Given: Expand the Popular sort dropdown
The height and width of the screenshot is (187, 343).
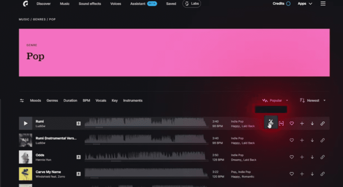Looking at the screenshot, I should tap(275, 100).
